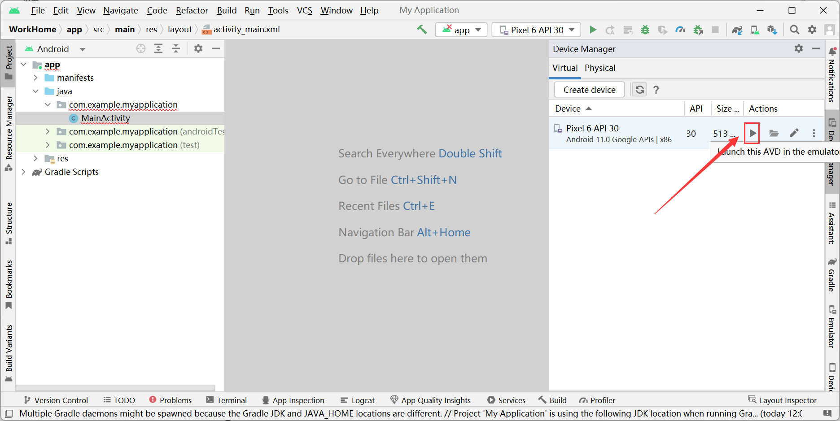Expand all in Project panel
The width and height of the screenshot is (840, 421).
158,48
